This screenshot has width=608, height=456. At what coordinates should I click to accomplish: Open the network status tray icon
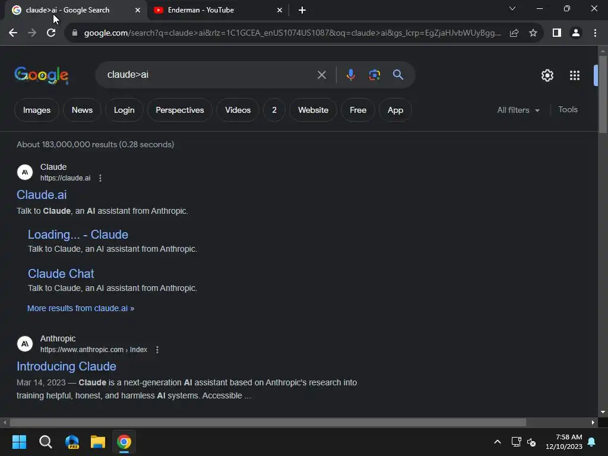[x=516, y=442]
